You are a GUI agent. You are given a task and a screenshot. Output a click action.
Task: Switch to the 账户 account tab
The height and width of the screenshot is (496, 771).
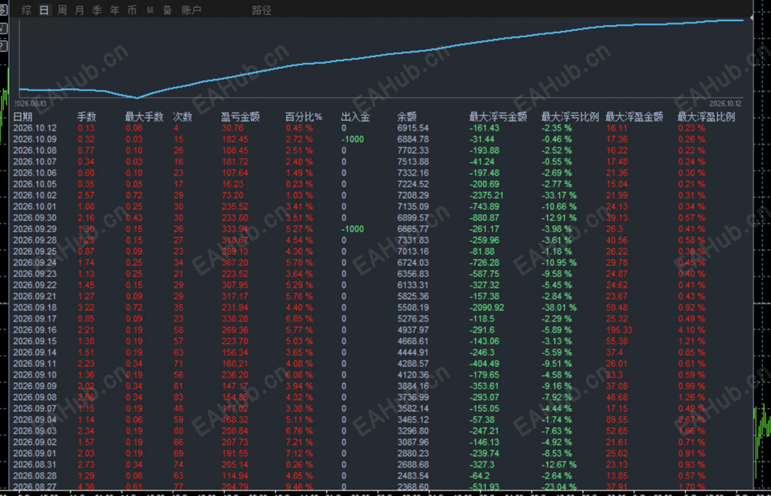191,10
